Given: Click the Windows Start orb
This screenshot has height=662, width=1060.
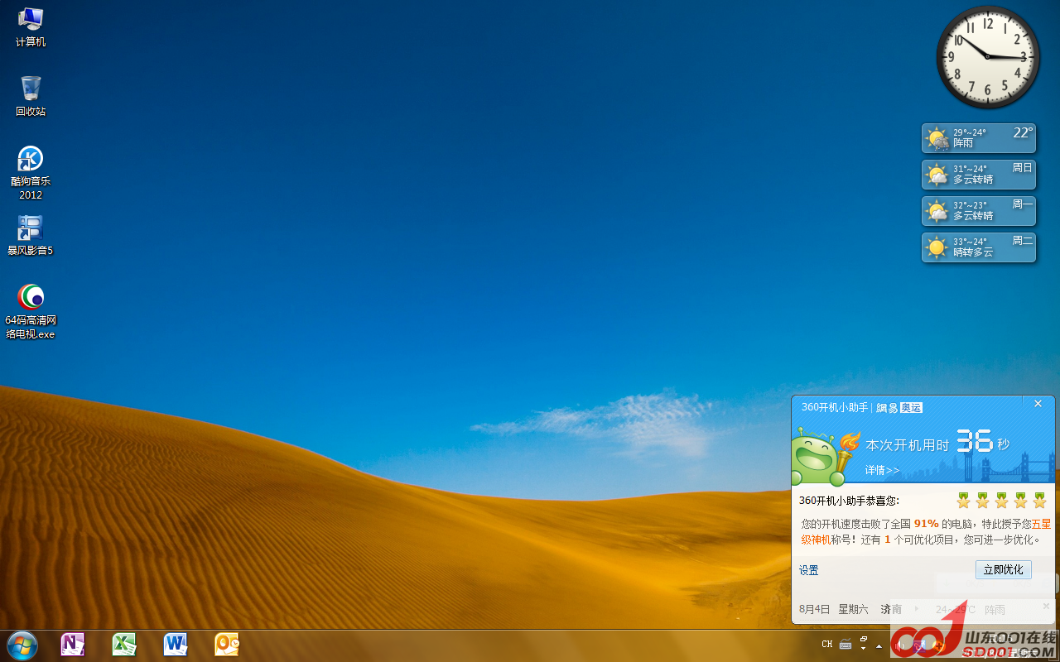Looking at the screenshot, I should tap(22, 645).
